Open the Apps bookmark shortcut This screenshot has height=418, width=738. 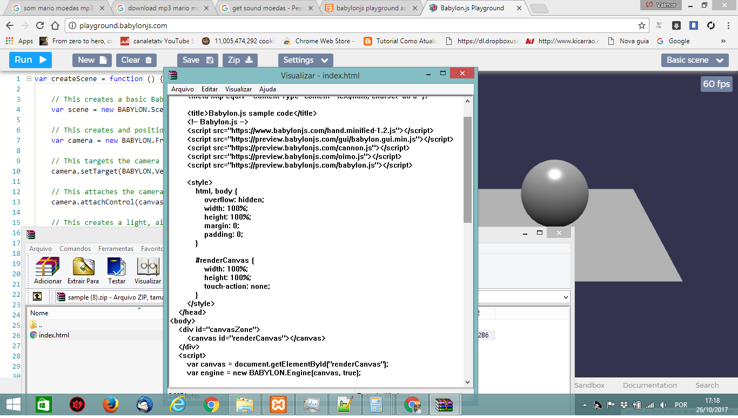click(x=19, y=41)
